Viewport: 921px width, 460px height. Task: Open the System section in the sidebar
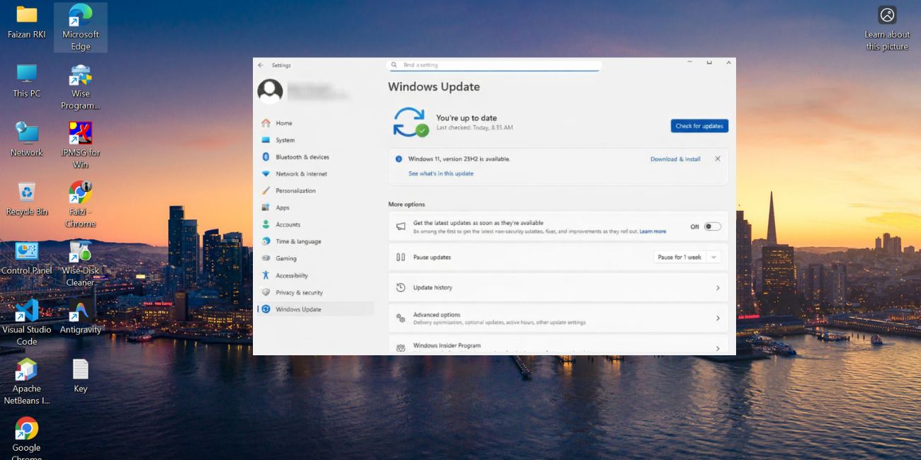(x=285, y=139)
